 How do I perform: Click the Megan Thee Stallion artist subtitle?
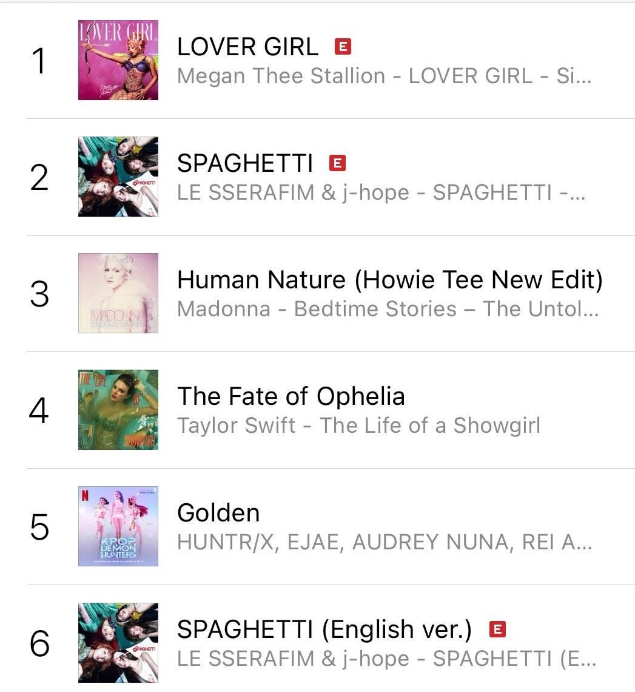384,76
